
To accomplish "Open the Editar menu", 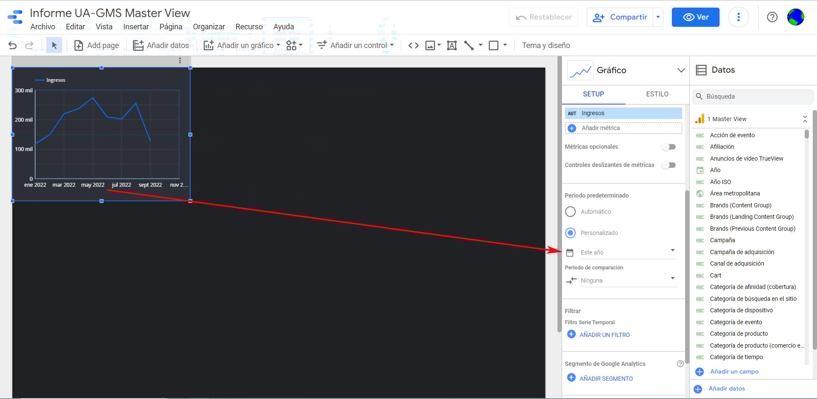I will (x=75, y=27).
